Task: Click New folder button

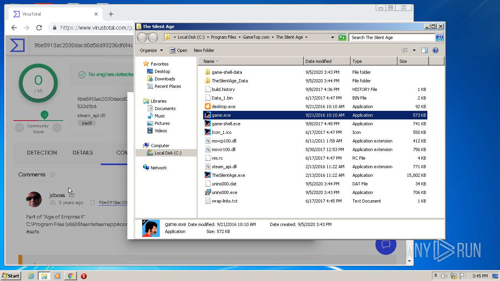Action: pyautogui.click(x=204, y=50)
